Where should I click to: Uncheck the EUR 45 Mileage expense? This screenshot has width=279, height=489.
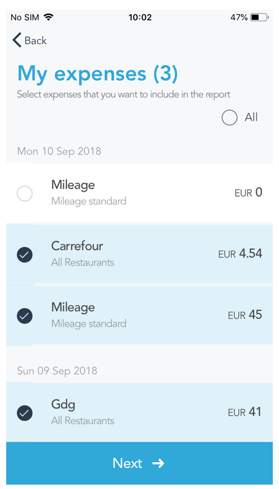click(25, 315)
